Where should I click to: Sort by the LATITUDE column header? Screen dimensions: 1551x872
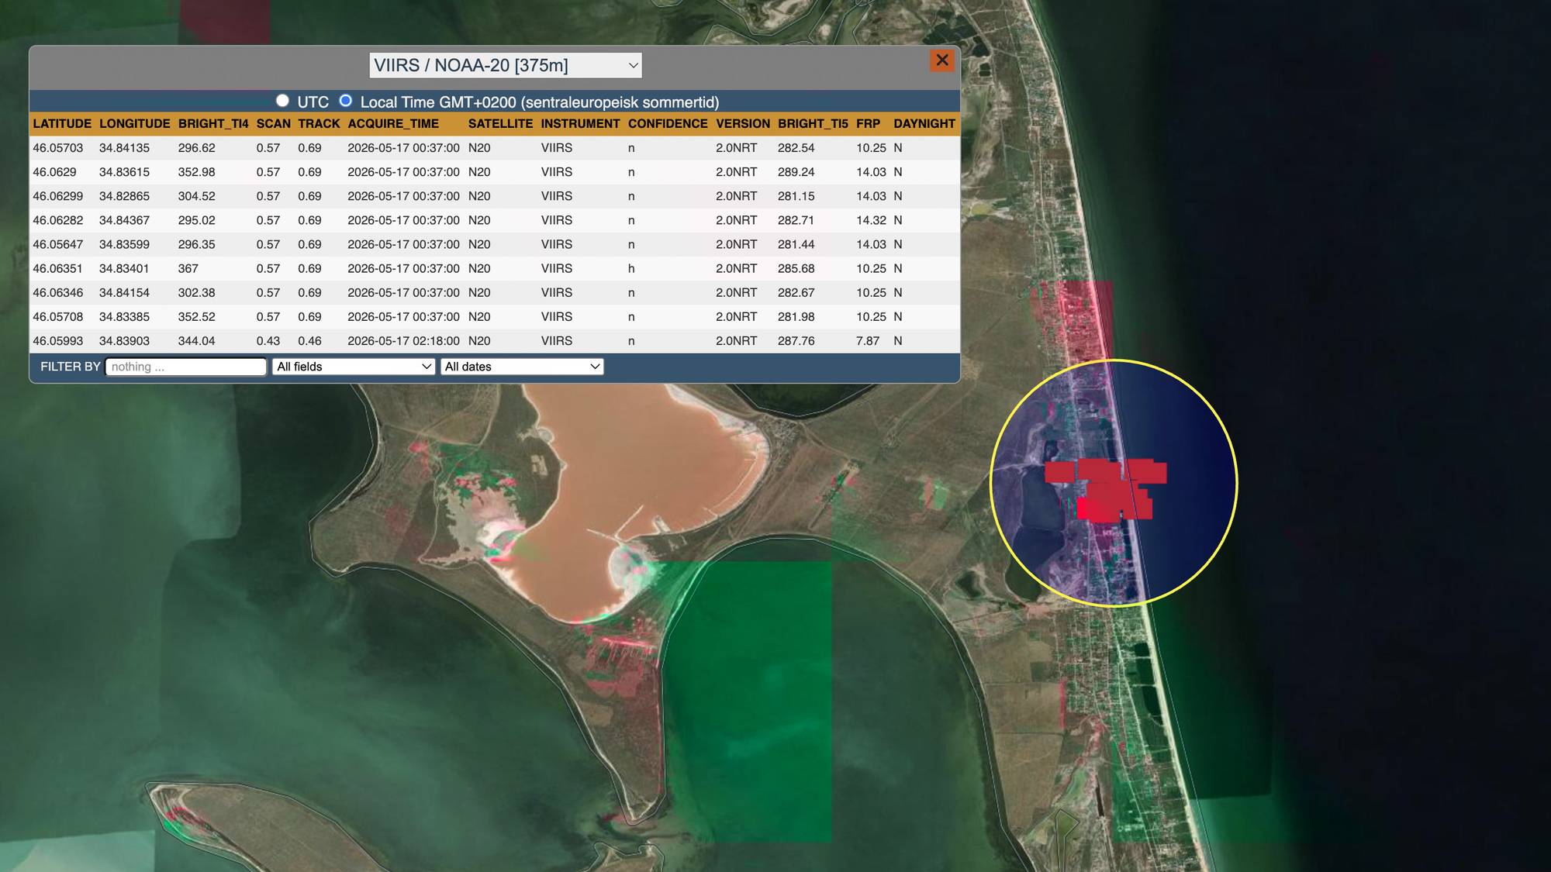coord(62,124)
